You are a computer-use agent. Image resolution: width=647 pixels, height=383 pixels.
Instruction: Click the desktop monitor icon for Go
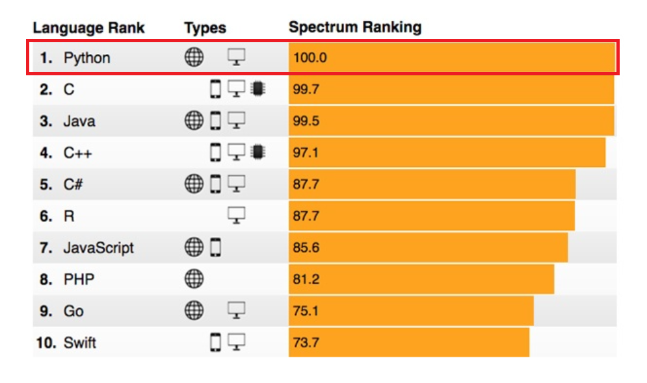click(x=237, y=310)
